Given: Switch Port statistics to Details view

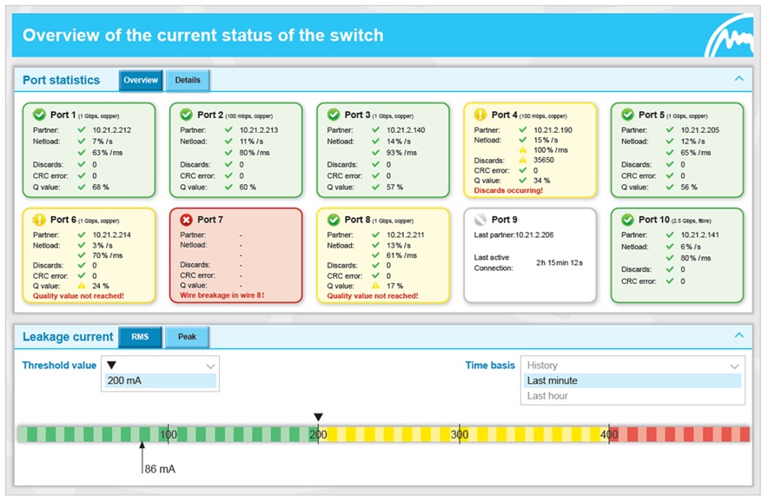Looking at the screenshot, I should (x=188, y=81).
